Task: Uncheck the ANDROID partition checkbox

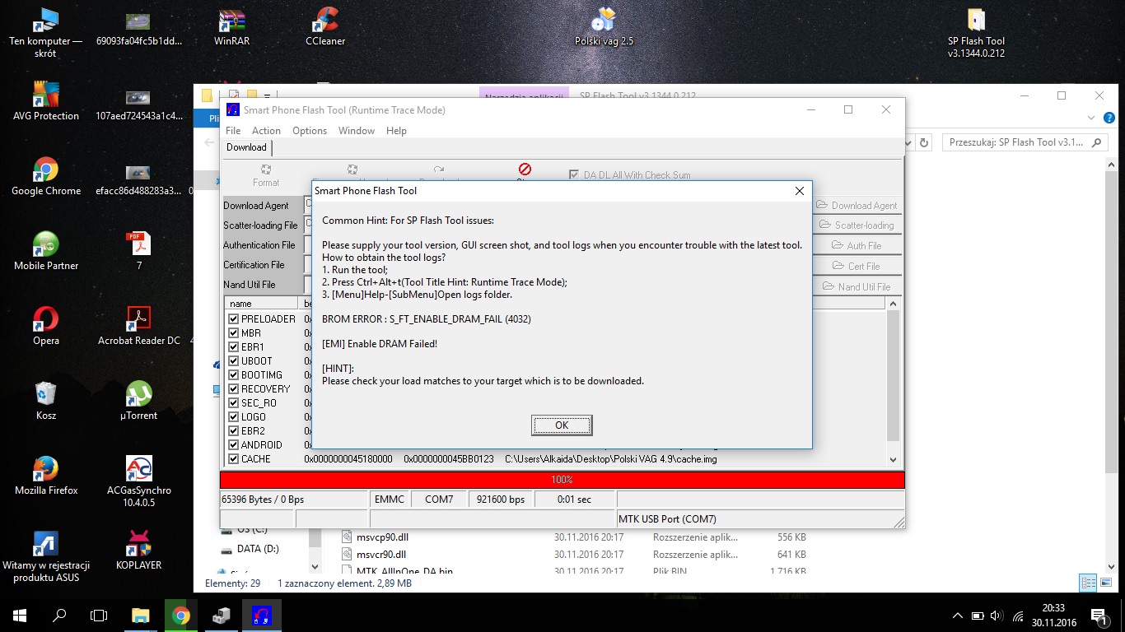Action: [234, 445]
